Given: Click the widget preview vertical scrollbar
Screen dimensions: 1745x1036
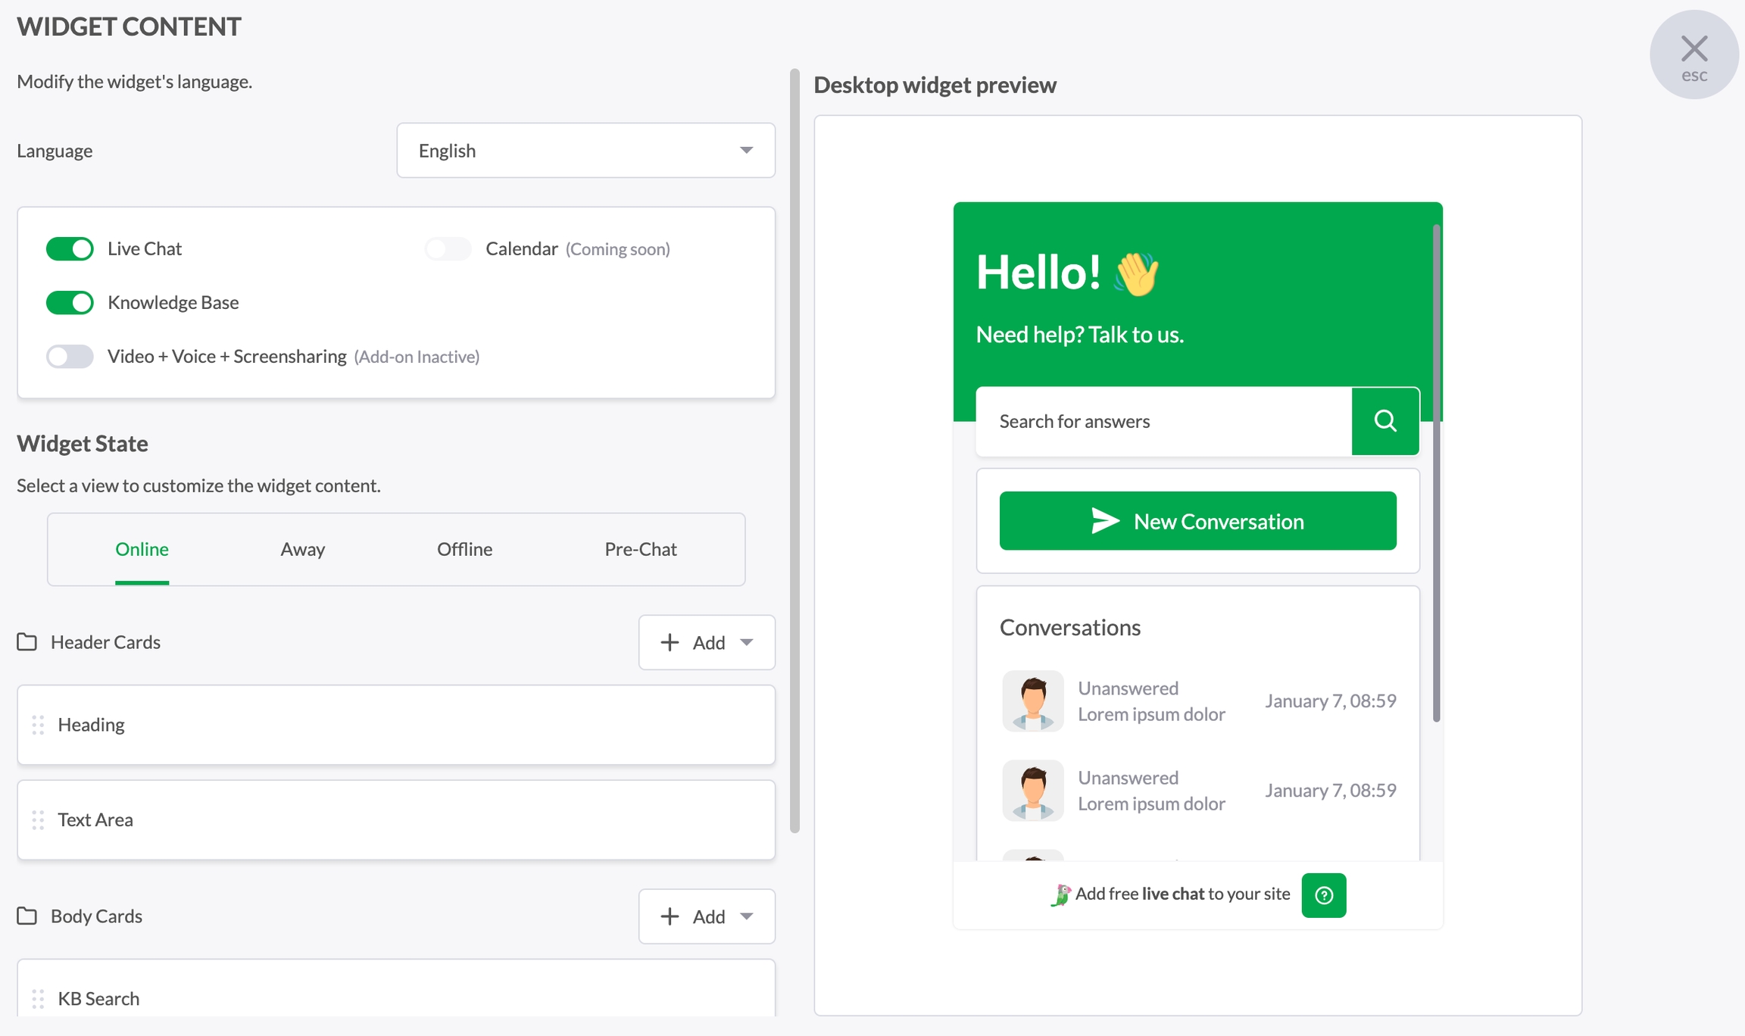Looking at the screenshot, I should 1436,473.
